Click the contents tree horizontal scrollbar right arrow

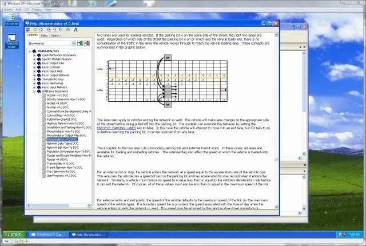tap(89, 205)
